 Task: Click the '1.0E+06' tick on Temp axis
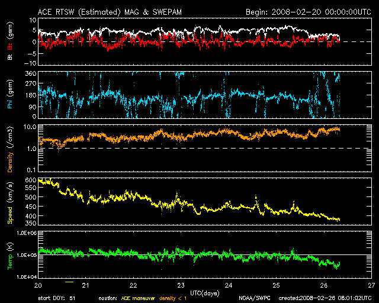(x=27, y=233)
